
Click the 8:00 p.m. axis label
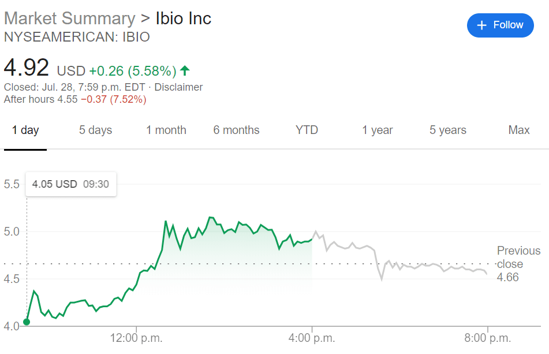pyautogui.click(x=488, y=338)
